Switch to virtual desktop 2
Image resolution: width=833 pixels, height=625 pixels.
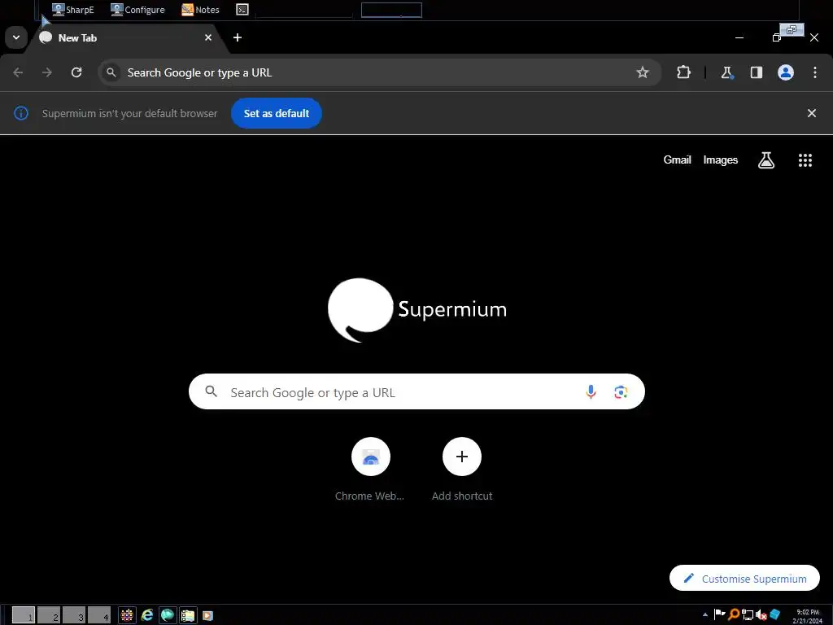pyautogui.click(x=48, y=615)
